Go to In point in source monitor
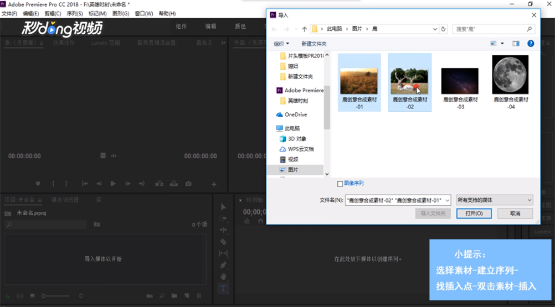 click(x=85, y=184)
